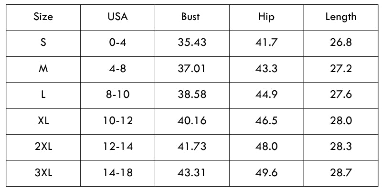Screen dimensions: 382x191
Task: Select the M size row label
Action: 43,68
